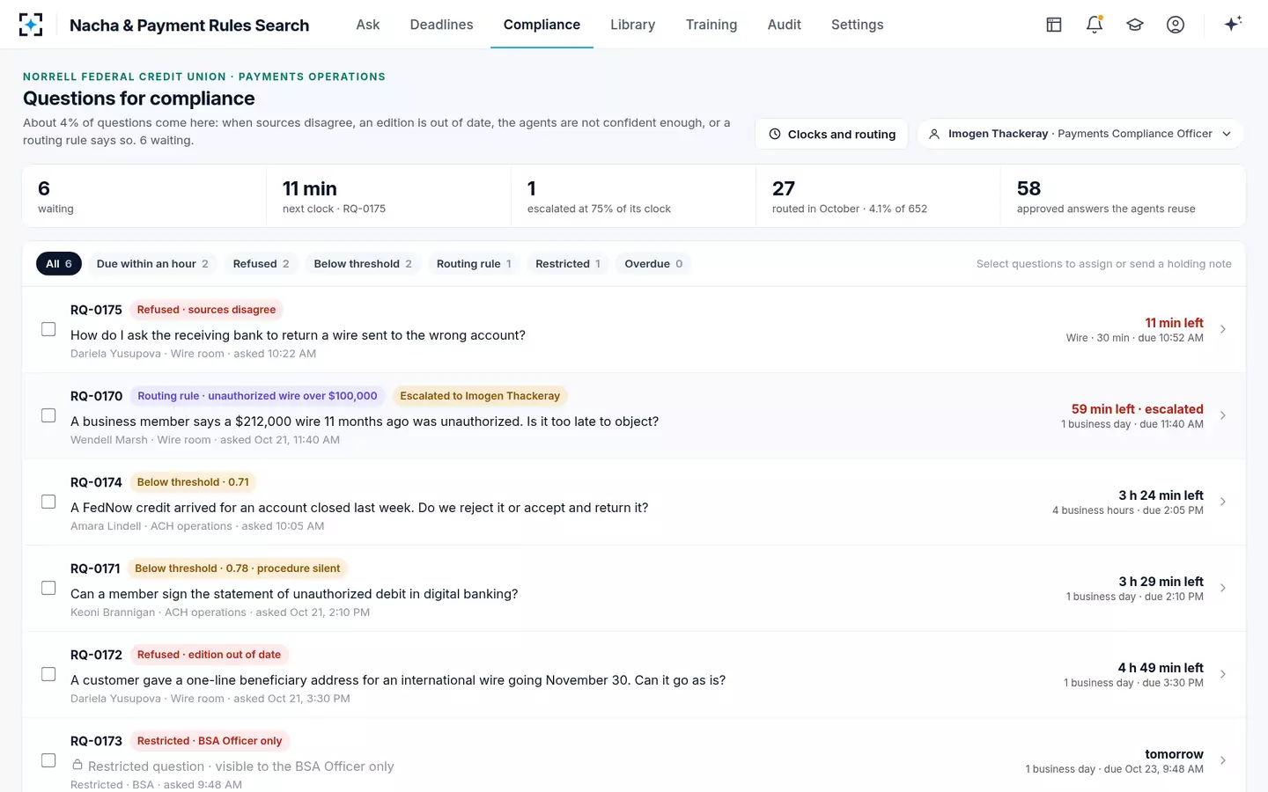Image resolution: width=1268 pixels, height=792 pixels.
Task: Expand the restricted RQ-0173 row chevron
Action: coord(1223,760)
